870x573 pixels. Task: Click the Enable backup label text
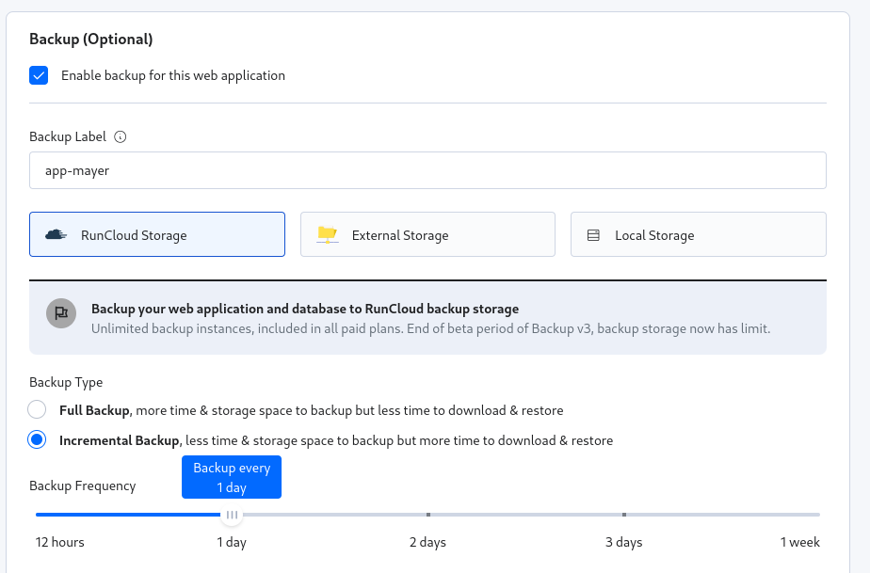pos(172,75)
